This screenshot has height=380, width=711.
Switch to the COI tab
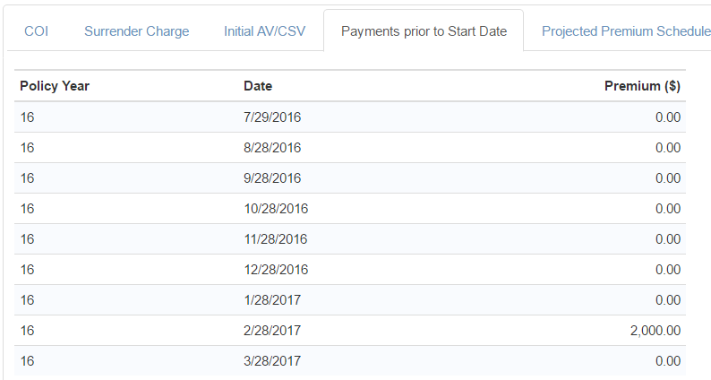36,31
